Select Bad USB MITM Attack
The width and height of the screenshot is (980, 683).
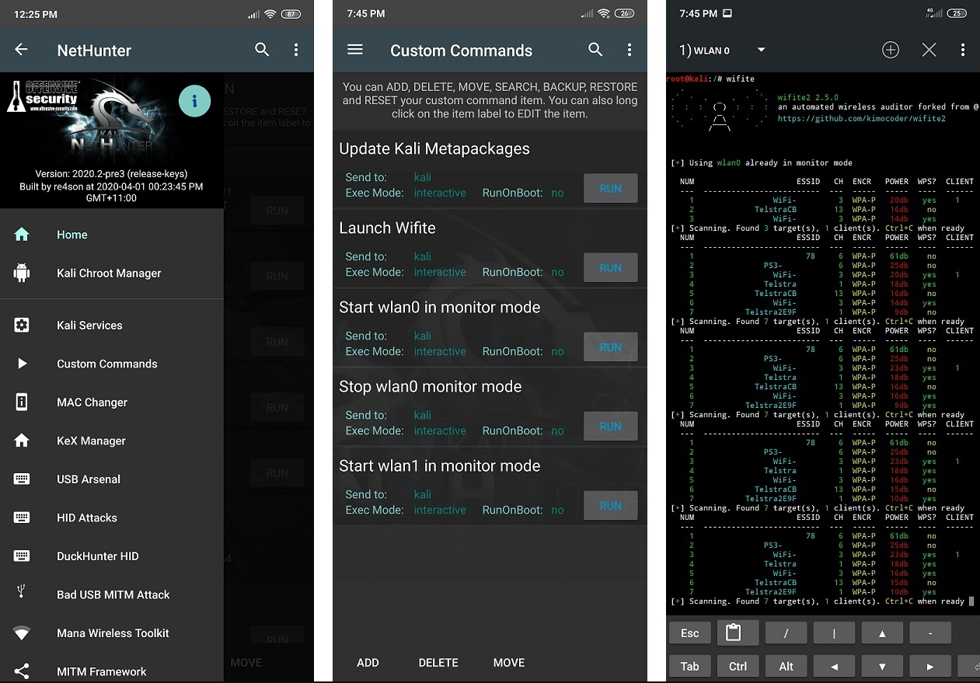pyautogui.click(x=112, y=594)
